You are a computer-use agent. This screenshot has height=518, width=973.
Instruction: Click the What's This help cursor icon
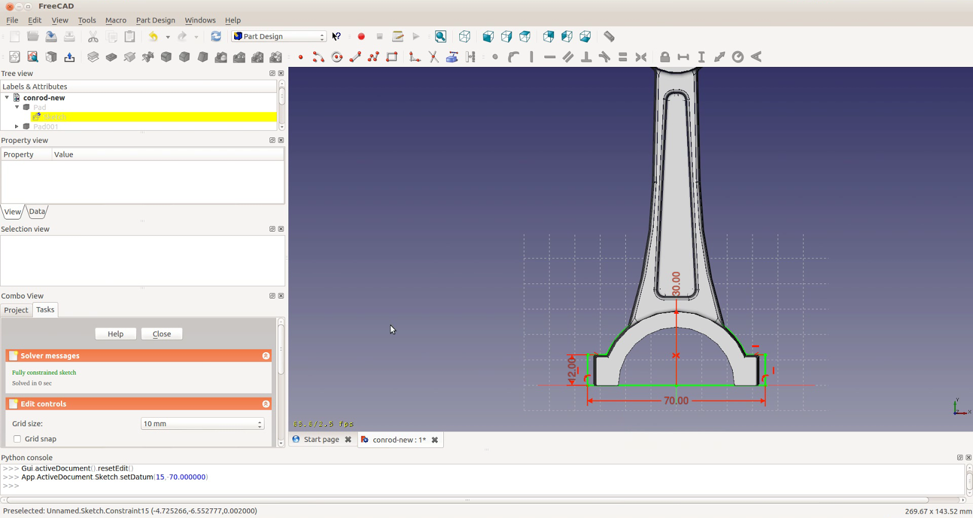pos(336,36)
